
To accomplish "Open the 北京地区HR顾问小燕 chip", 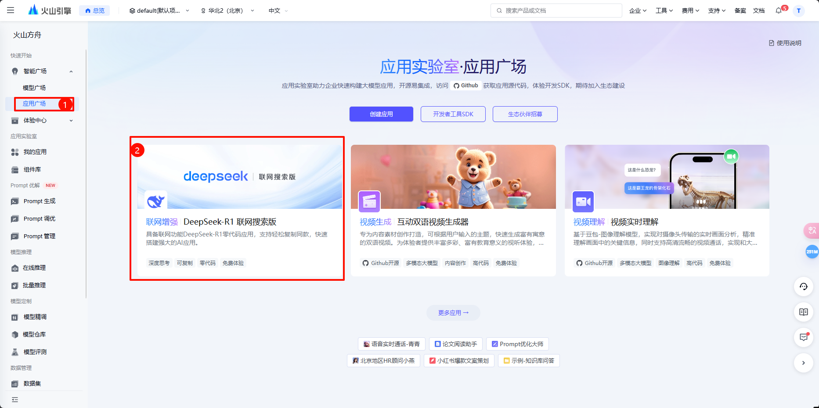I will tap(384, 361).
